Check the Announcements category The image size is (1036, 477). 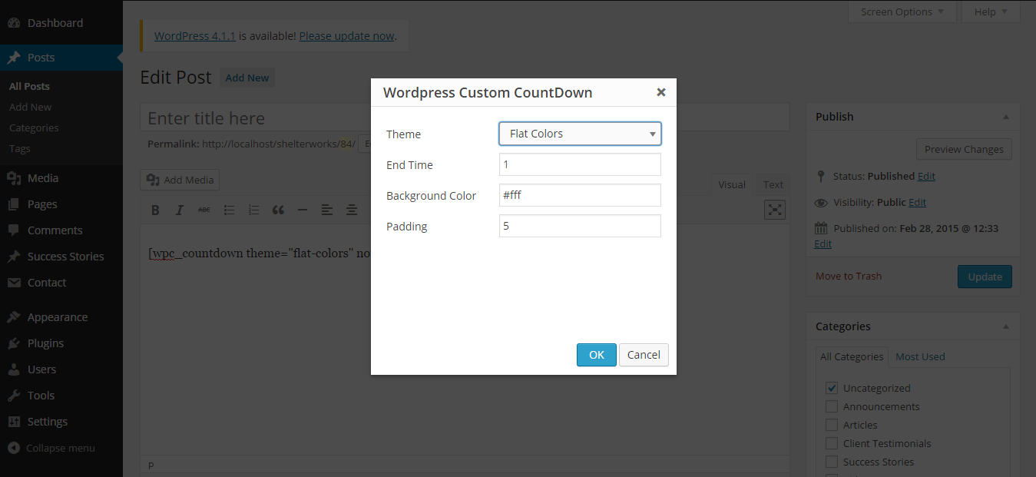[831, 406]
